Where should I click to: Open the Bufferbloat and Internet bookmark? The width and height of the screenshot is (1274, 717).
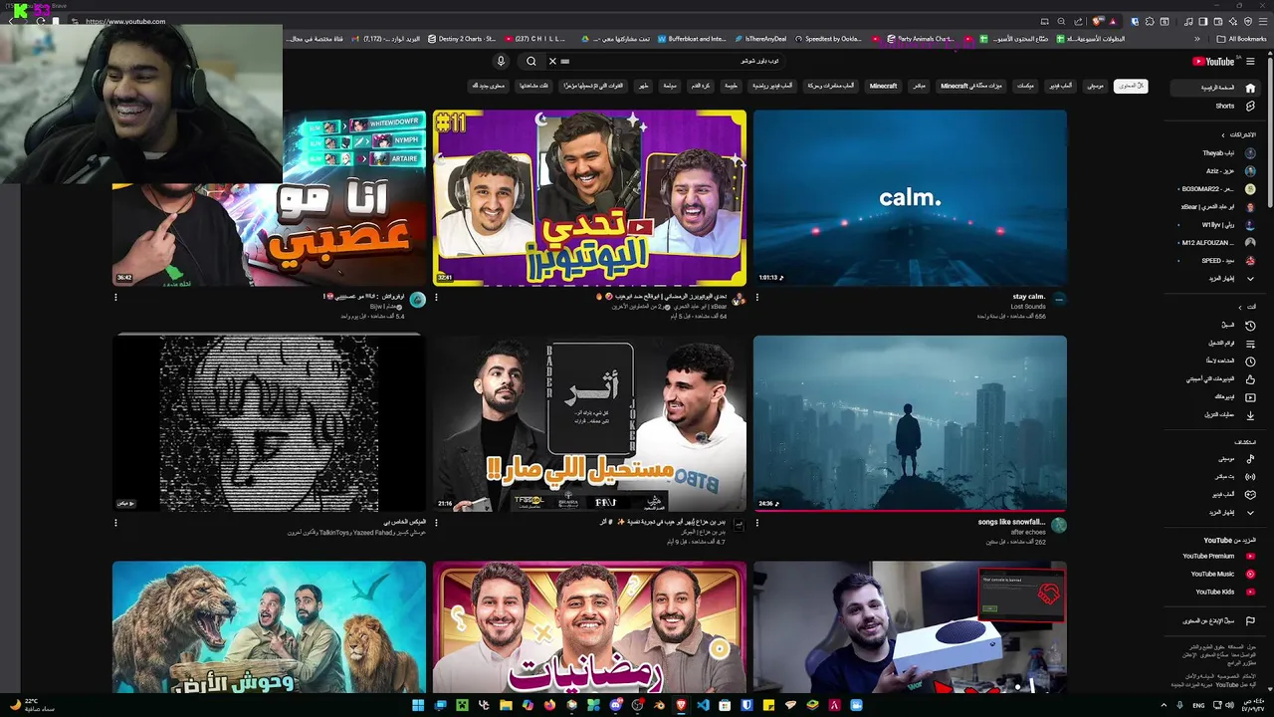pyautogui.click(x=691, y=39)
